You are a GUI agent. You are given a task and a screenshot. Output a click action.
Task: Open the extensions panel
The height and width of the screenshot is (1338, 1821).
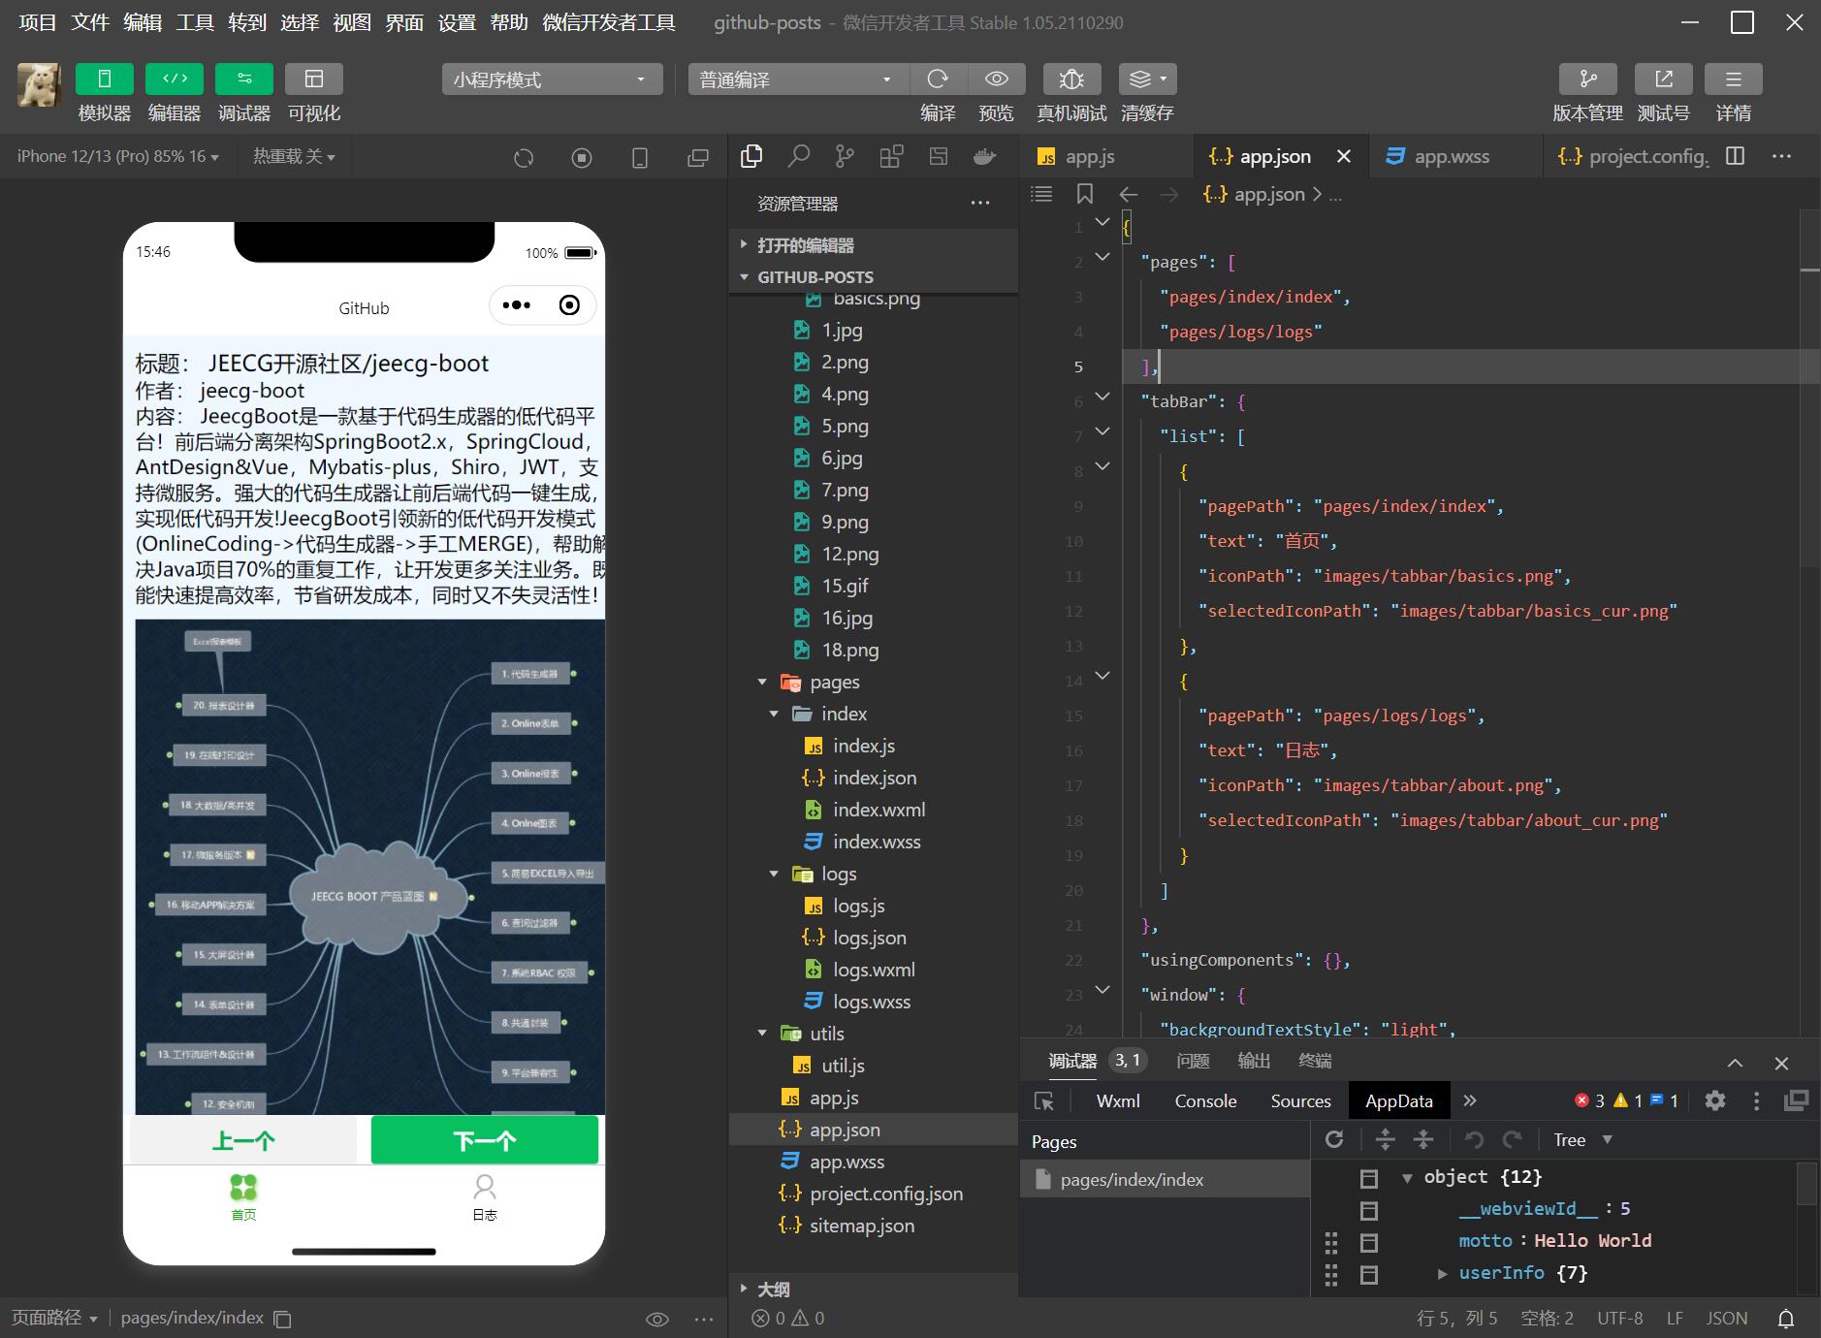[892, 156]
